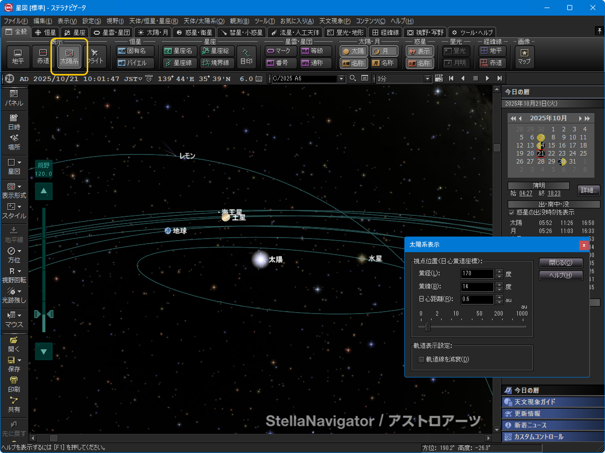Image resolution: width=605 pixels, height=453 pixels.
Task: Enable 軌道線を減衰 checkbox
Action: pos(421,359)
